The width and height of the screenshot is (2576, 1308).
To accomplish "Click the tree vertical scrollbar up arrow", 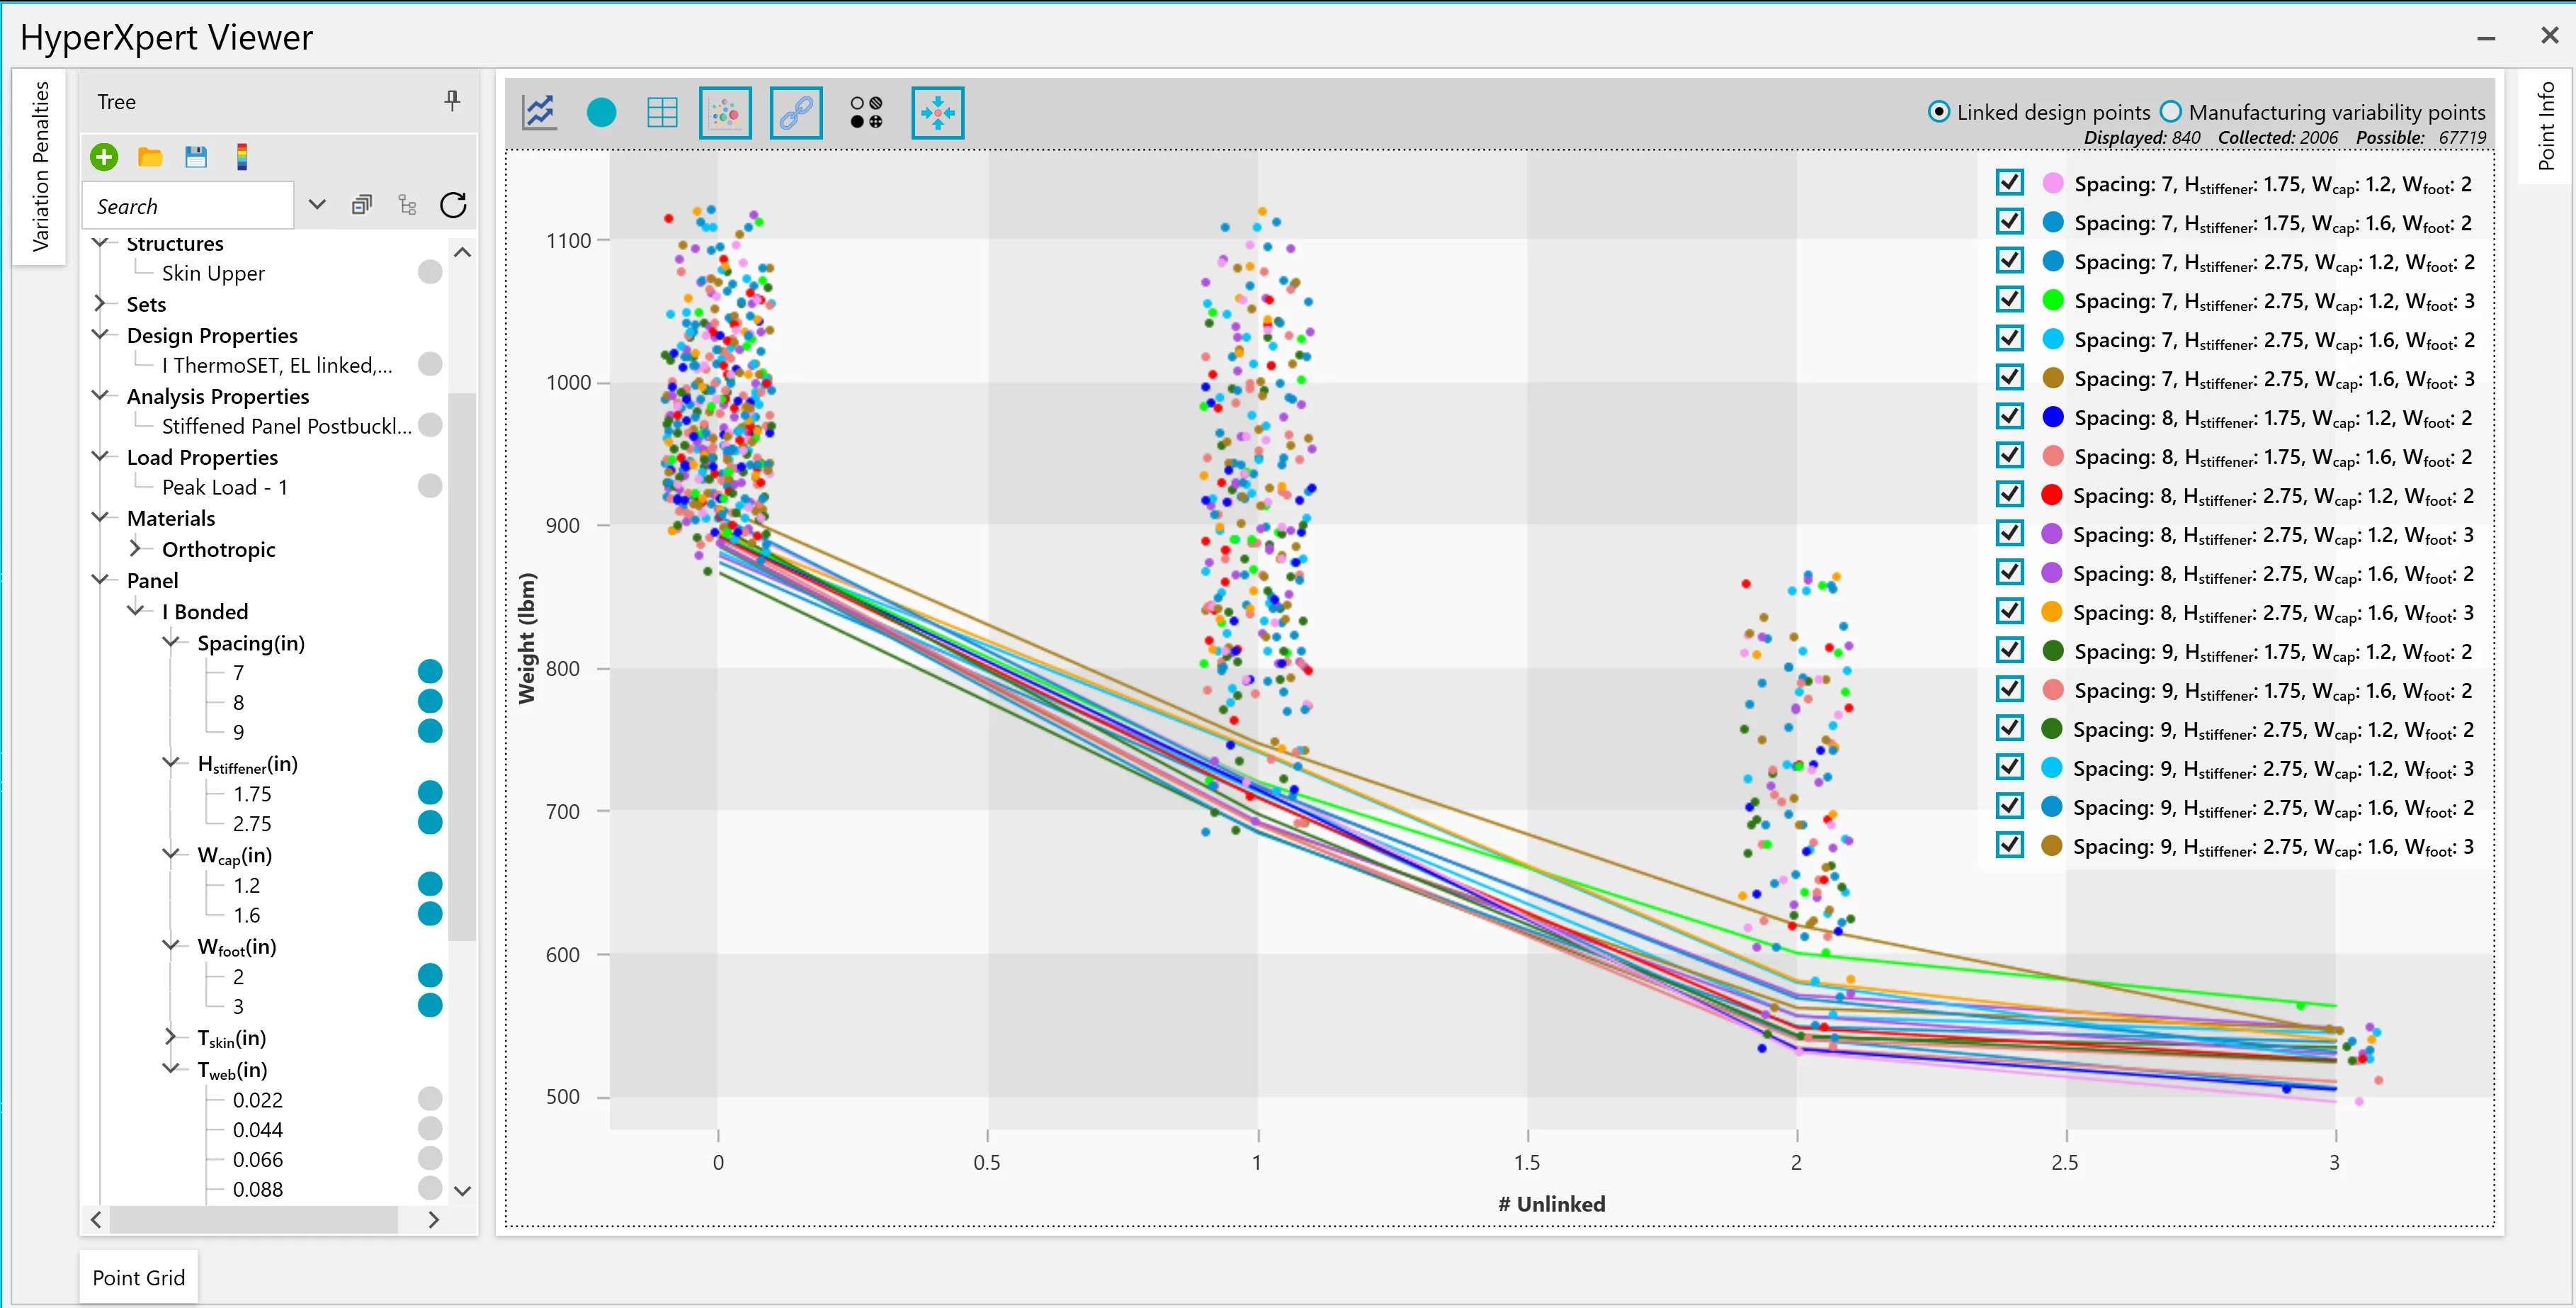I will [x=462, y=252].
